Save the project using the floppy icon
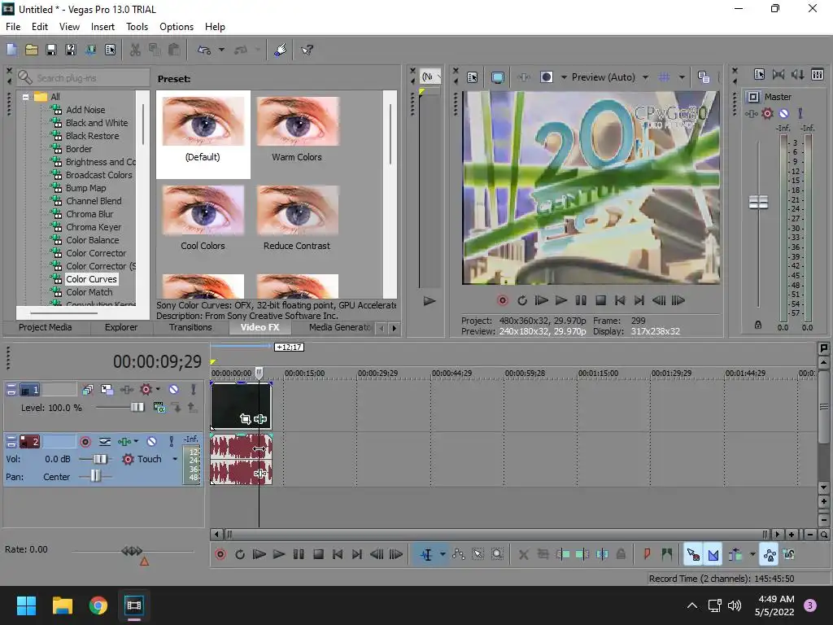Viewport: 833px width, 625px height. pos(51,50)
